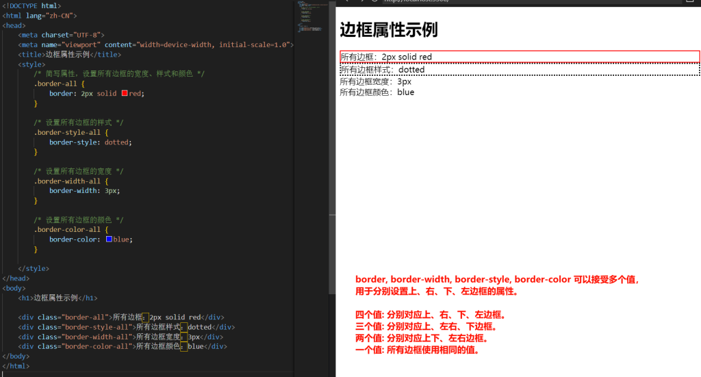
Task: Click the '边框属性示例' heading in the preview
Action: 389,29
